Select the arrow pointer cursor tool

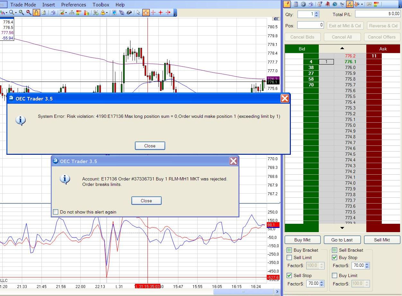point(138,13)
